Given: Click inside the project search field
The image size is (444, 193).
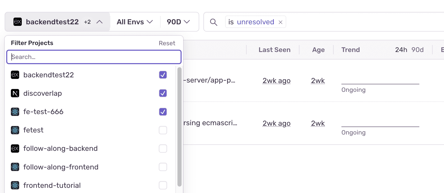Looking at the screenshot, I should [x=94, y=57].
